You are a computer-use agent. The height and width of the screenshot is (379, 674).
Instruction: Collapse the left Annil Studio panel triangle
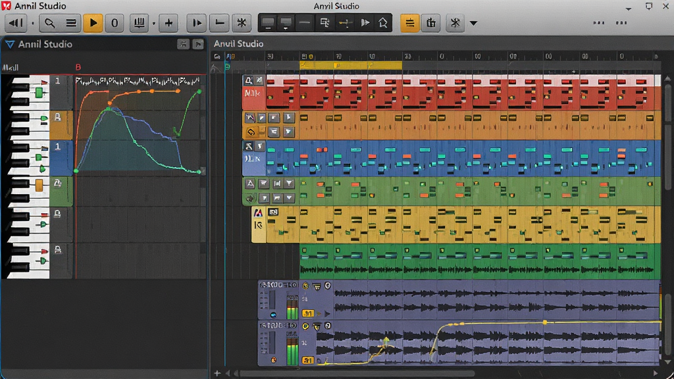point(9,44)
